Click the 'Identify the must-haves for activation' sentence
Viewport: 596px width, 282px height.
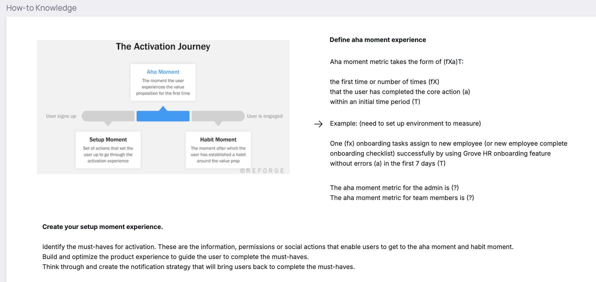(x=278, y=247)
